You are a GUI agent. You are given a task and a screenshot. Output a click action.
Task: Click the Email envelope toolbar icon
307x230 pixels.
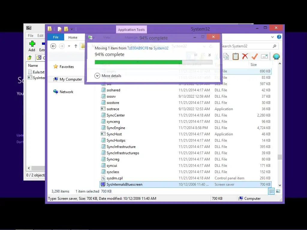click(x=264, y=56)
